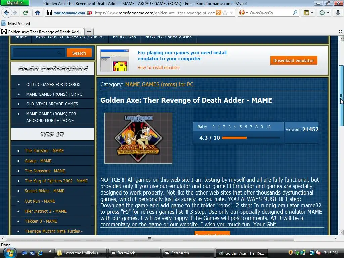Rate the game 7
Viewport: 344px width, 258px height.
(251, 127)
